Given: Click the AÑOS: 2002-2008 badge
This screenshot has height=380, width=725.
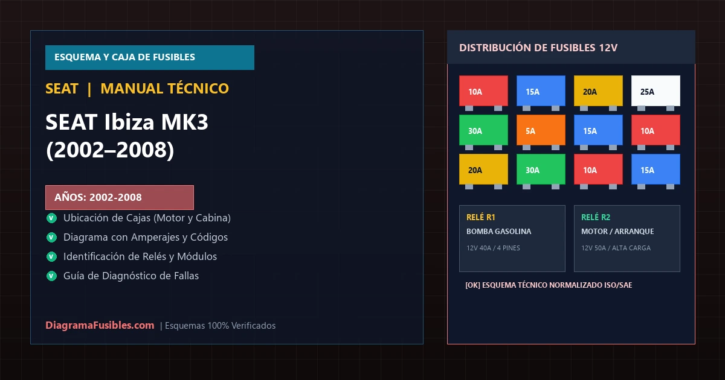Looking at the screenshot, I should pos(120,197).
